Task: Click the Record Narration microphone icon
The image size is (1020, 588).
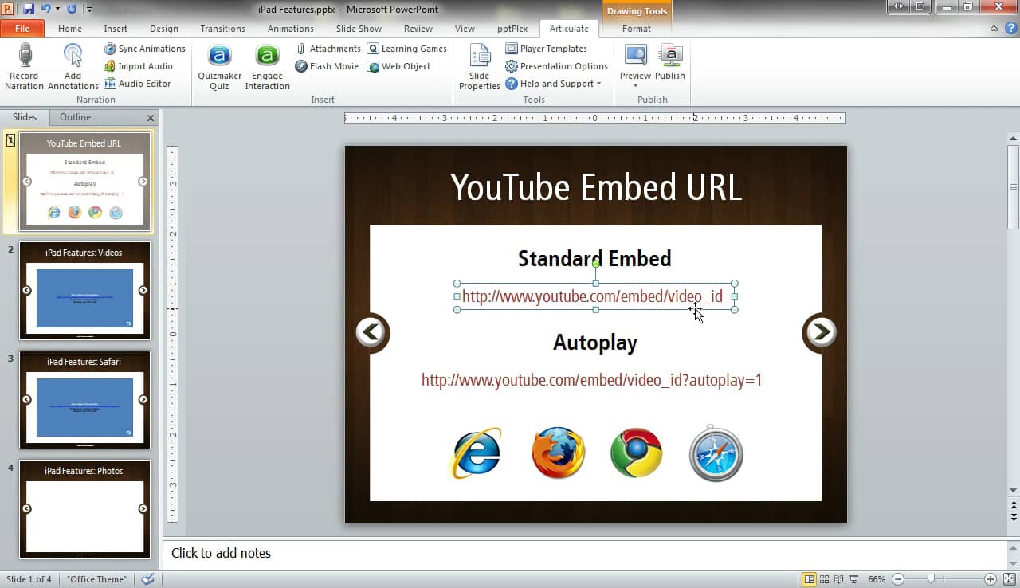Action: 25,55
